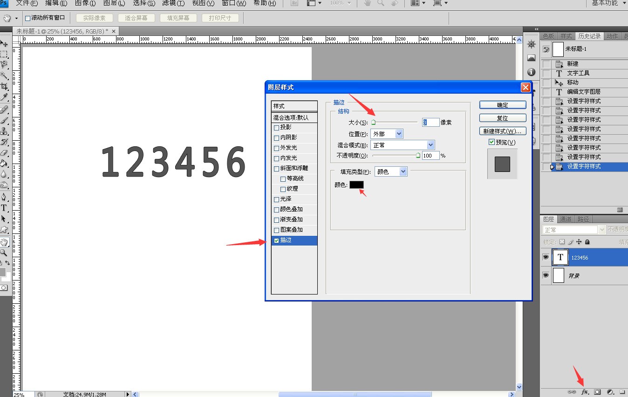
Task: Select the History Brush tool
Action: (x=4, y=142)
